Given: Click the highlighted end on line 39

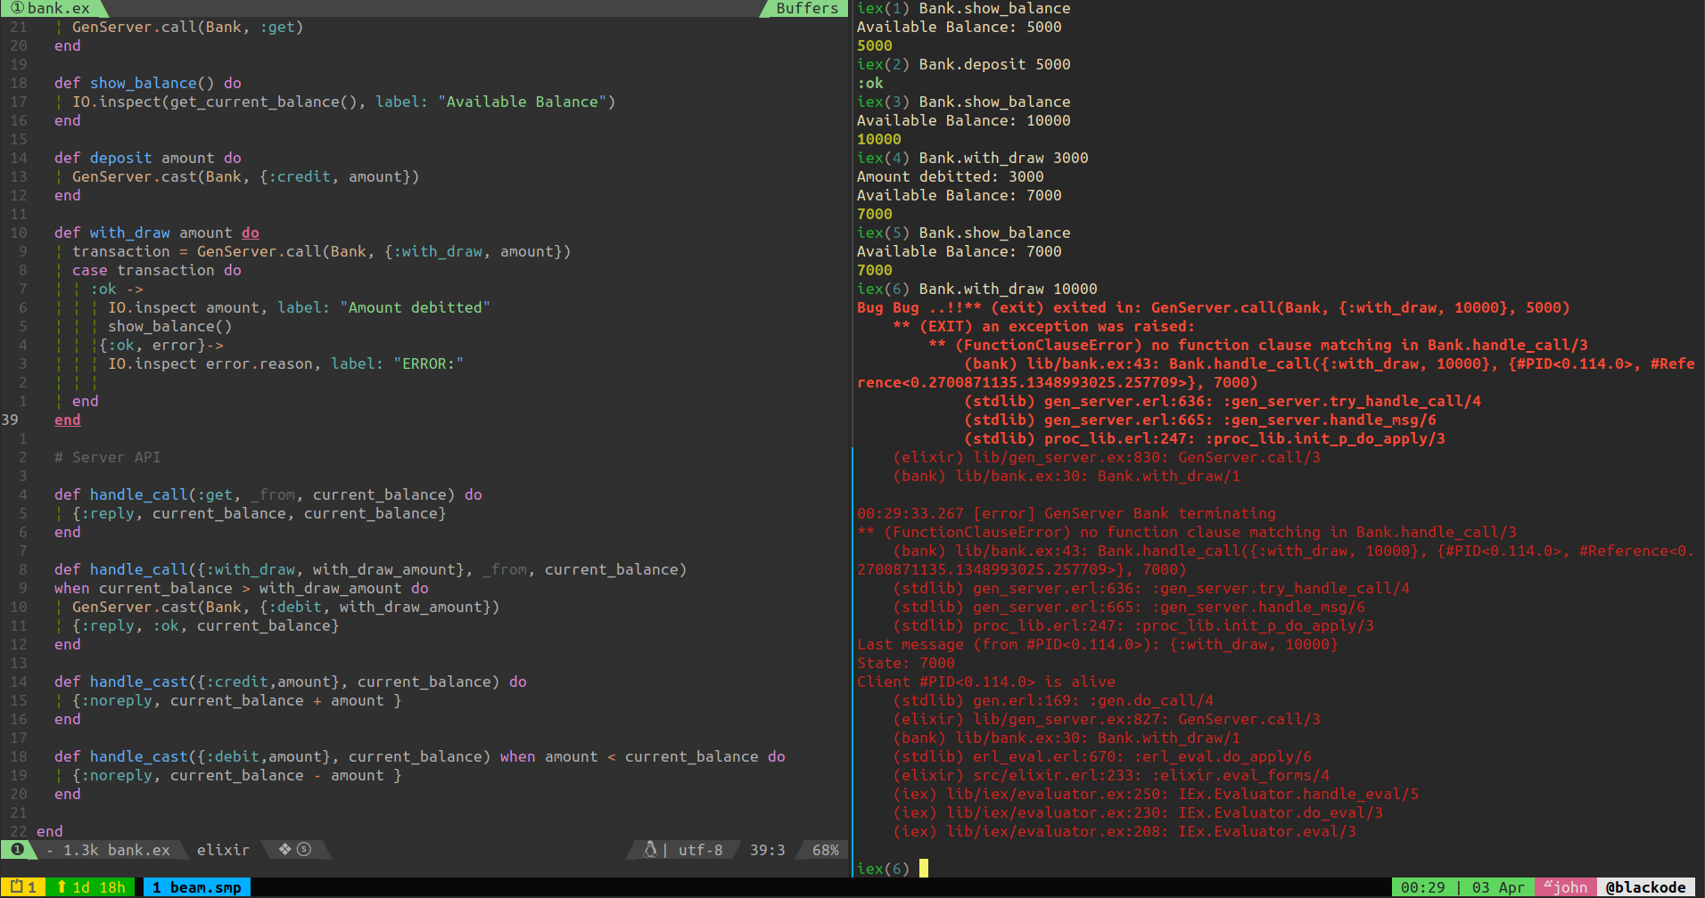Looking at the screenshot, I should 68,420.
